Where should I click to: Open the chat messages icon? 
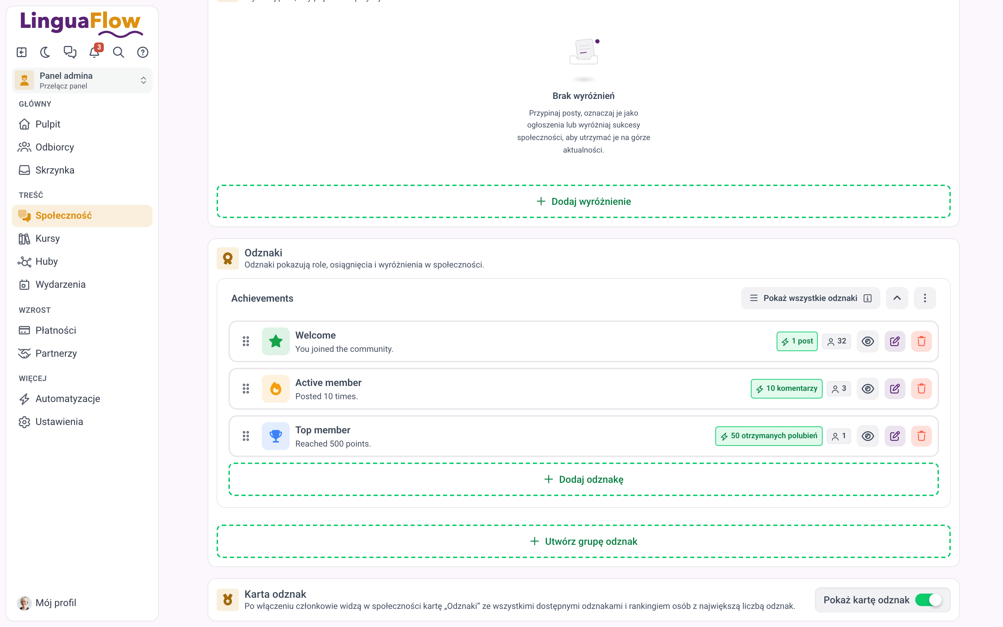pos(70,52)
